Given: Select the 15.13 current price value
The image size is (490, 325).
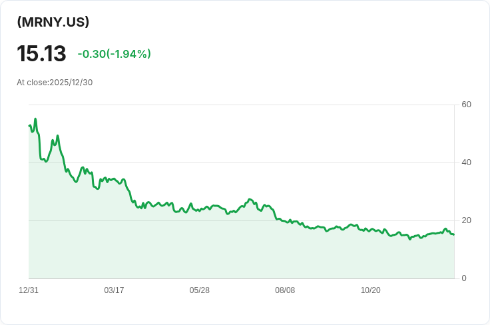Looking at the screenshot, I should pyautogui.click(x=41, y=53).
